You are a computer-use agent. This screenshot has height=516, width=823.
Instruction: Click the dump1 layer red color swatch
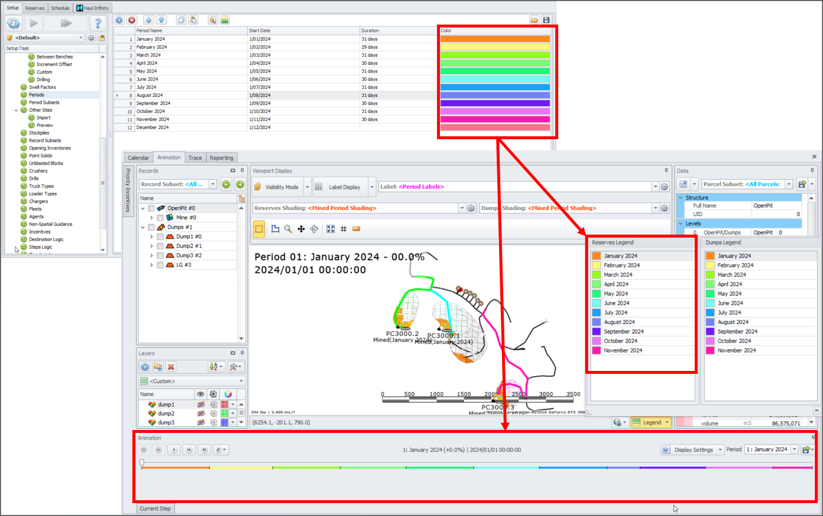tap(224, 405)
